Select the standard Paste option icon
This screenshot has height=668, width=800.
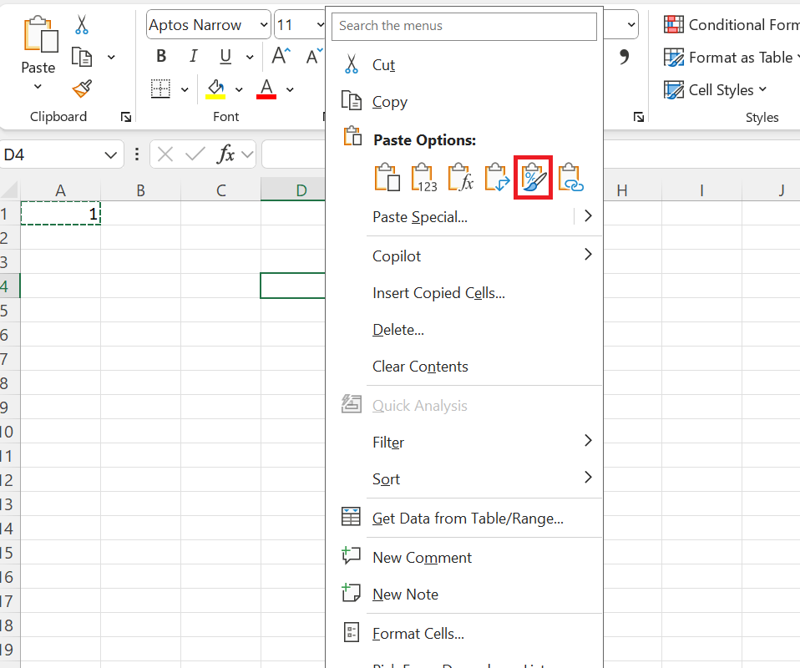pyautogui.click(x=387, y=178)
